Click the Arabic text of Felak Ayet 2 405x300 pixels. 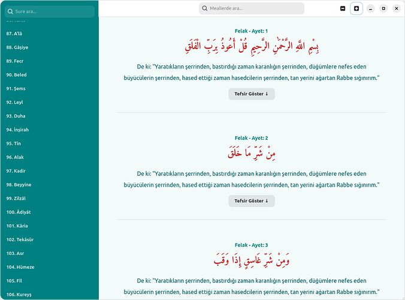tap(251, 152)
